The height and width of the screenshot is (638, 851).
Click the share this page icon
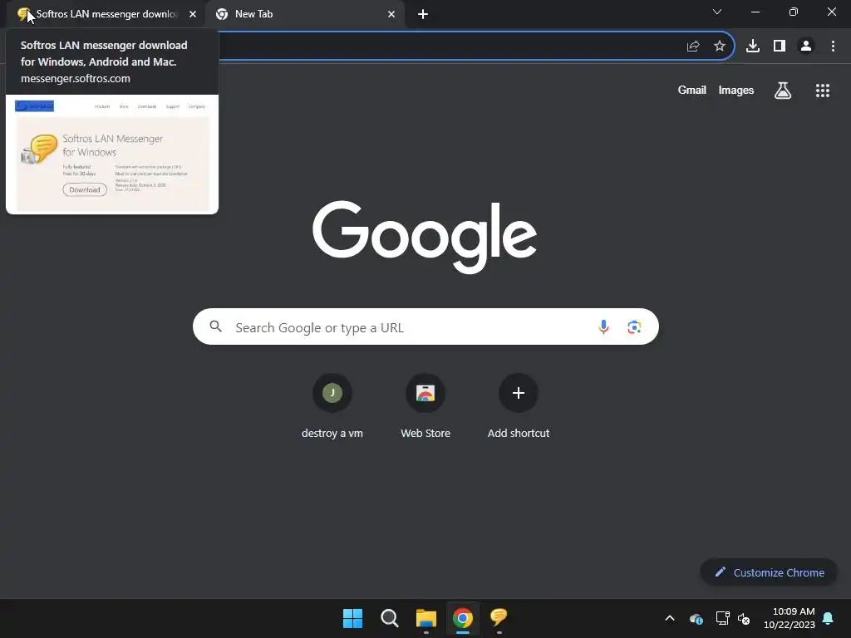(693, 47)
